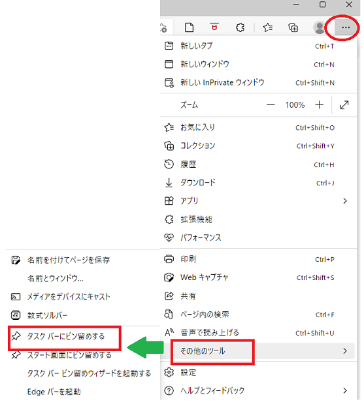The image size is (364, 406).
Task: Click the save page icon beside 名前を付けてページを保存
Action: (x=16, y=260)
